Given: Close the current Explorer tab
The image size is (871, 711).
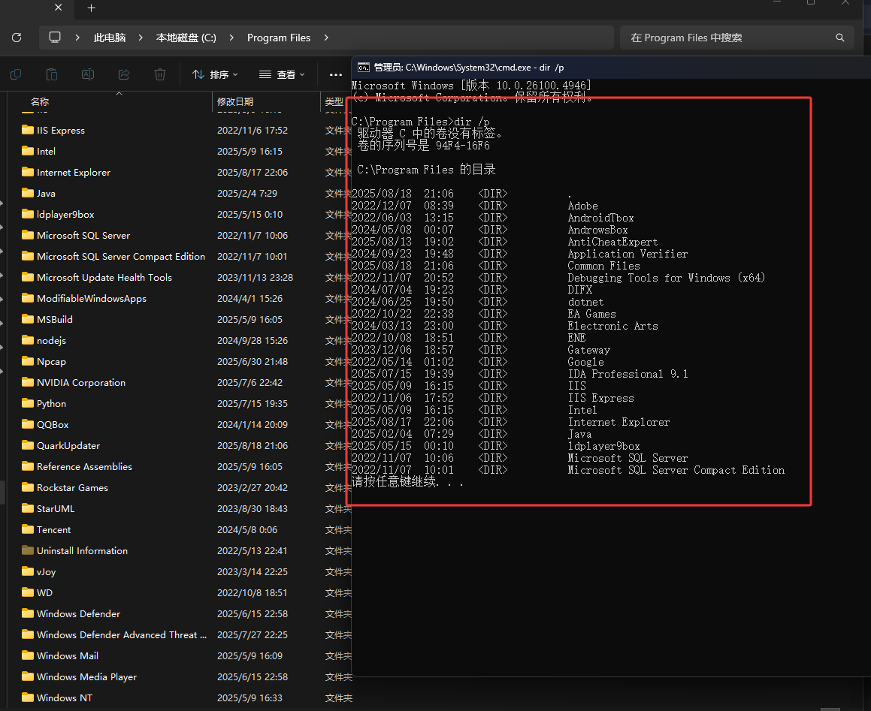Looking at the screenshot, I should coord(59,8).
